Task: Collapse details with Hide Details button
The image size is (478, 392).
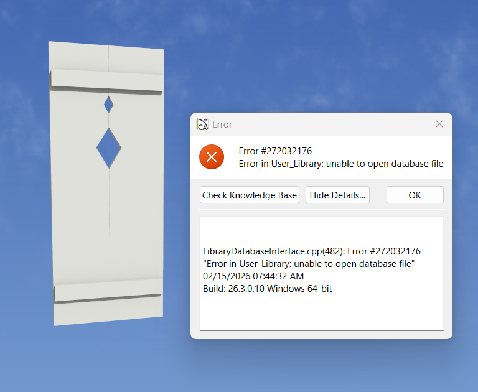Action: pos(338,195)
